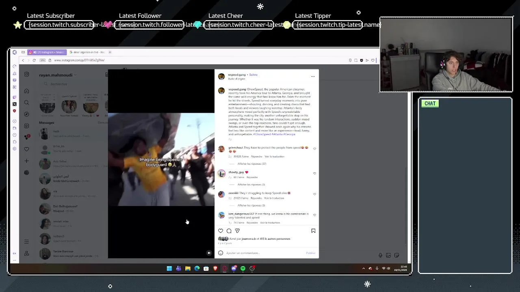Image resolution: width=520 pixels, height=292 pixels.
Task: Follow wspeed.gang via the Suivre link
Action: pos(253,75)
